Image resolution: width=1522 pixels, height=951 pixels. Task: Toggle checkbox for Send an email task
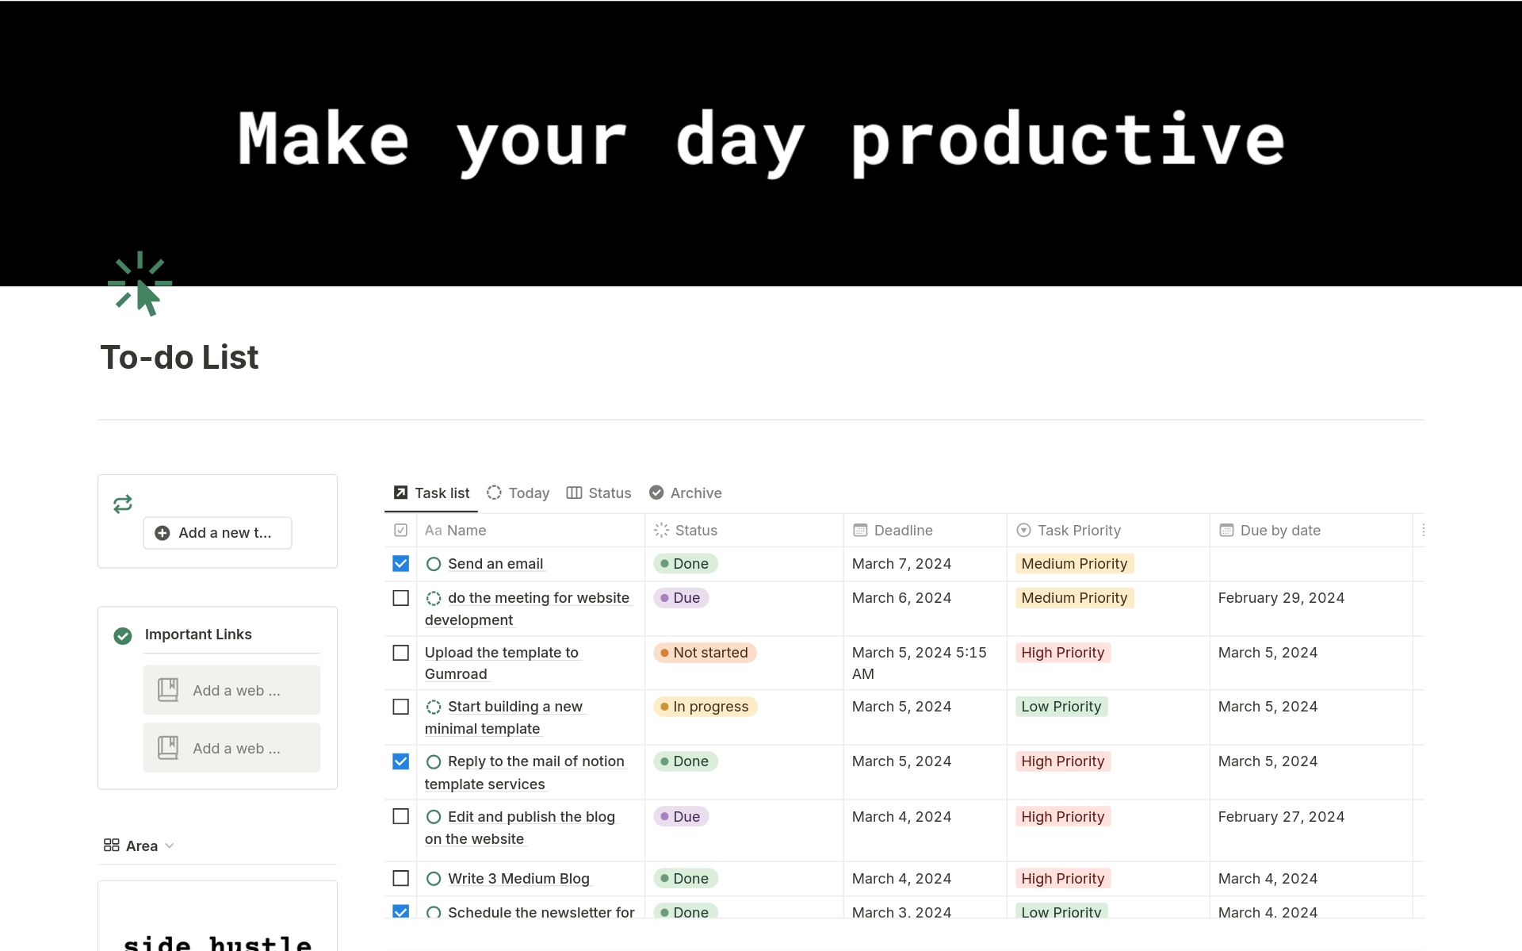click(401, 562)
